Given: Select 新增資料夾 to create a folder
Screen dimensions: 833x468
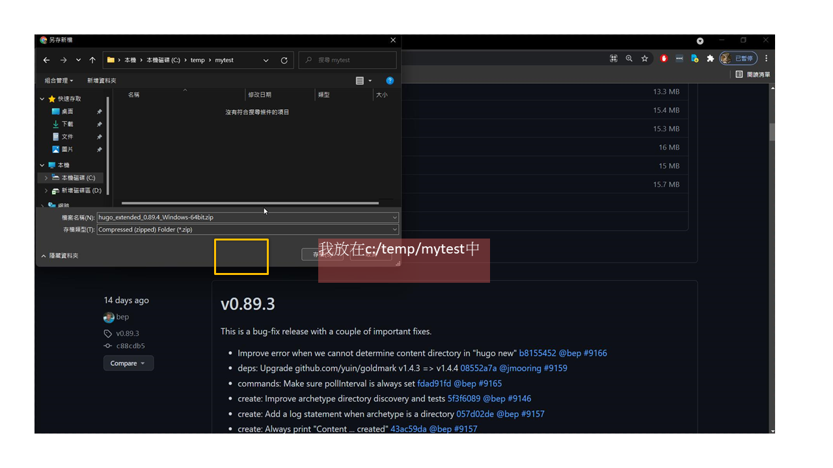Looking at the screenshot, I should pyautogui.click(x=100, y=81).
